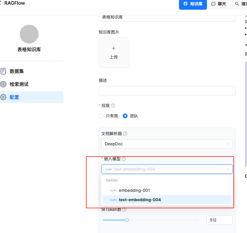Open the 知识库 tab in header

(x=193, y=4)
